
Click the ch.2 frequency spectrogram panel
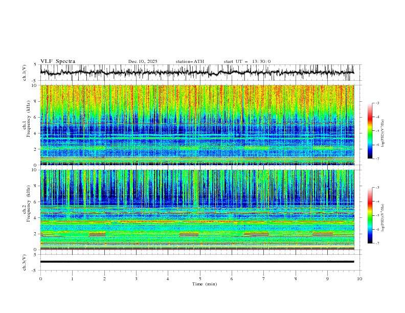click(x=197, y=210)
